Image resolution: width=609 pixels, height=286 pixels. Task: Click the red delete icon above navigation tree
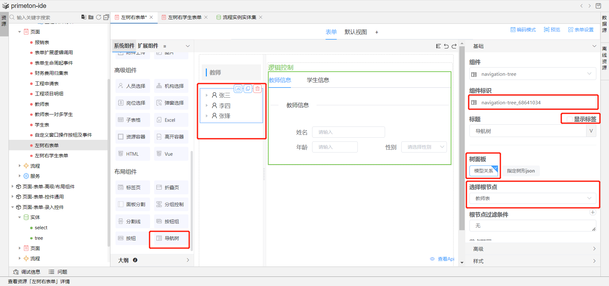(258, 89)
